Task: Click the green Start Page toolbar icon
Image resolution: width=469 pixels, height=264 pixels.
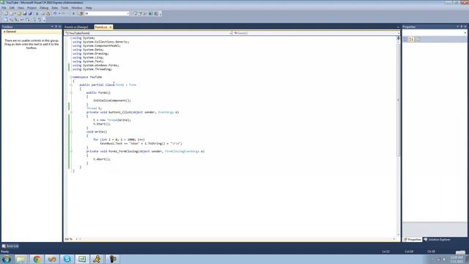Action: coord(151,13)
